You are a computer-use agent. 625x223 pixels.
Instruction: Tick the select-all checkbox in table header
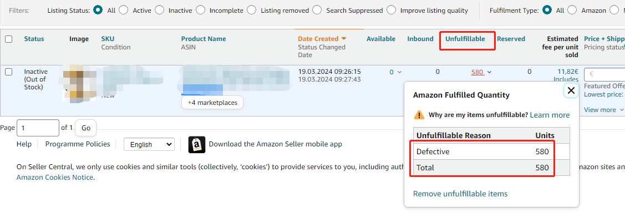coord(8,39)
